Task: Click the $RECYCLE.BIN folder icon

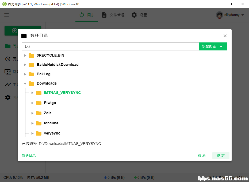Action: click(32, 56)
